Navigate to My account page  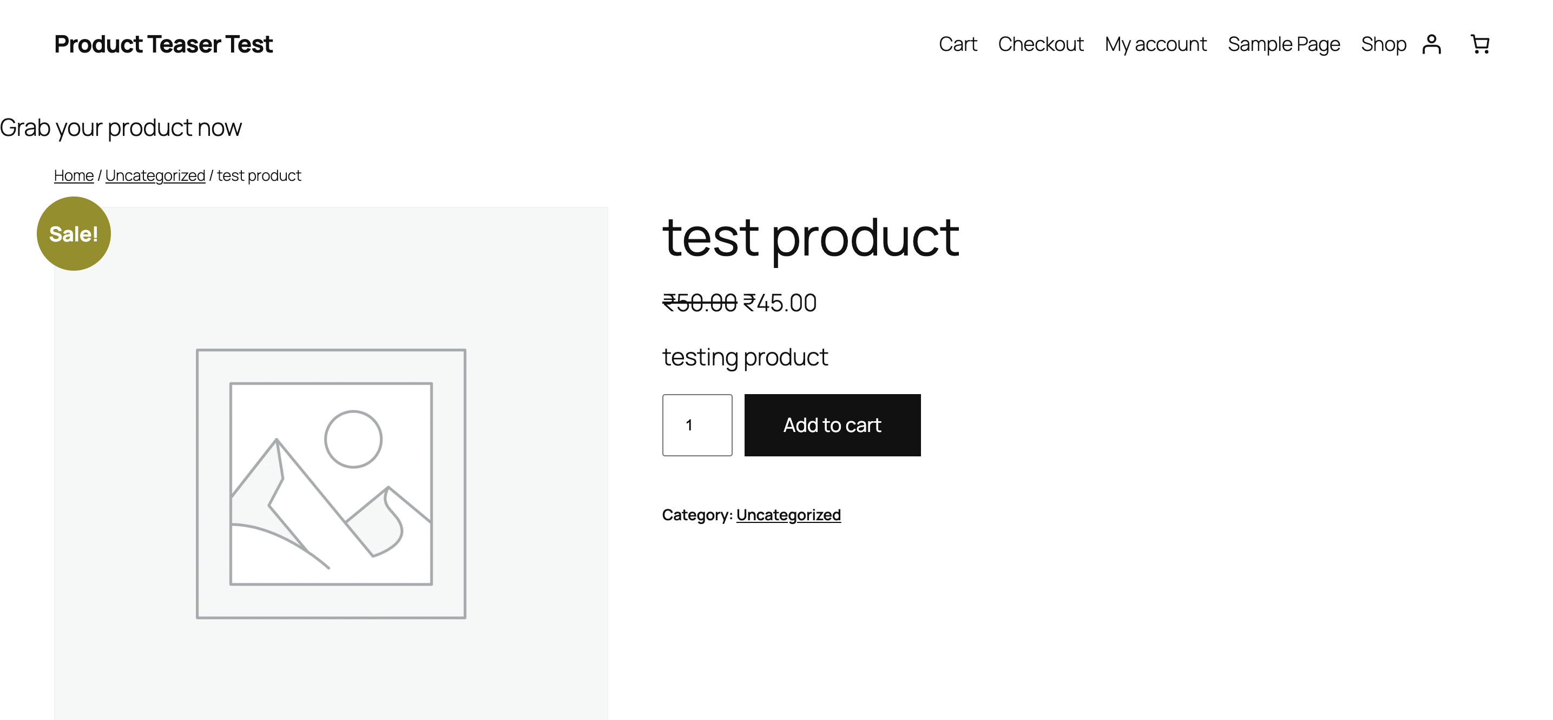pyautogui.click(x=1155, y=44)
